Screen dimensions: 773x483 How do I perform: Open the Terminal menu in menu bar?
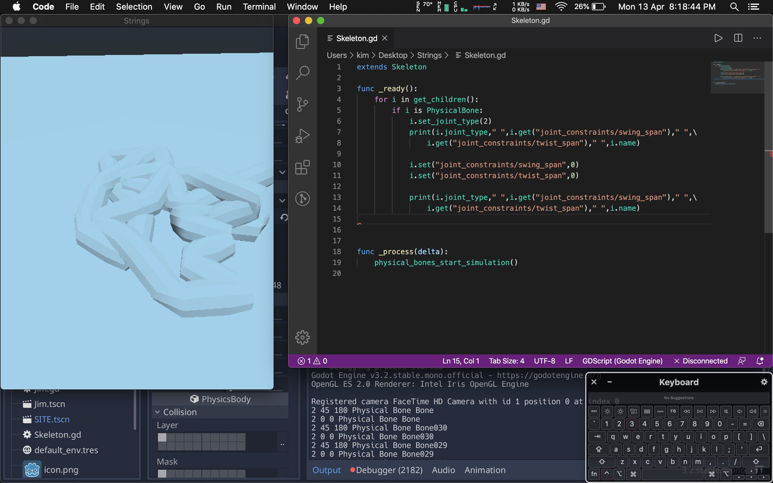point(259,7)
